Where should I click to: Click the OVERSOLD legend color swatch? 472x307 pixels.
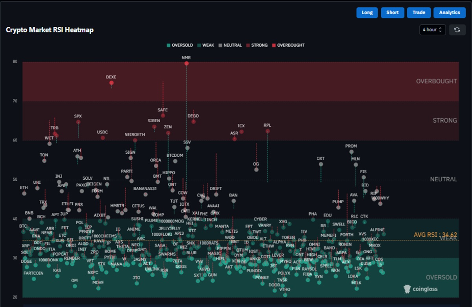169,45
